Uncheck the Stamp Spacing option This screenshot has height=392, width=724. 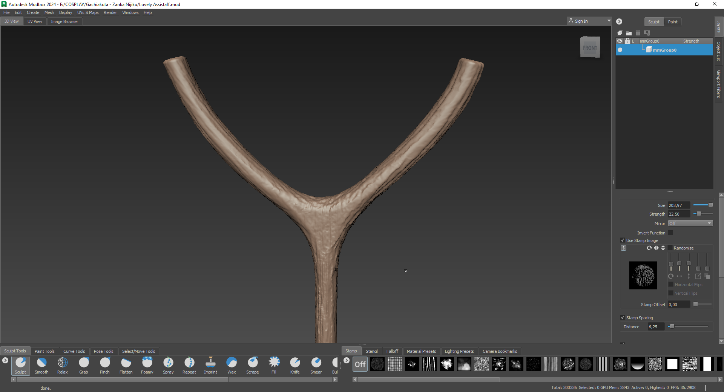click(x=623, y=318)
